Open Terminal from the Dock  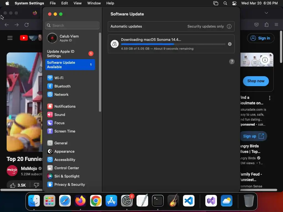(158, 201)
